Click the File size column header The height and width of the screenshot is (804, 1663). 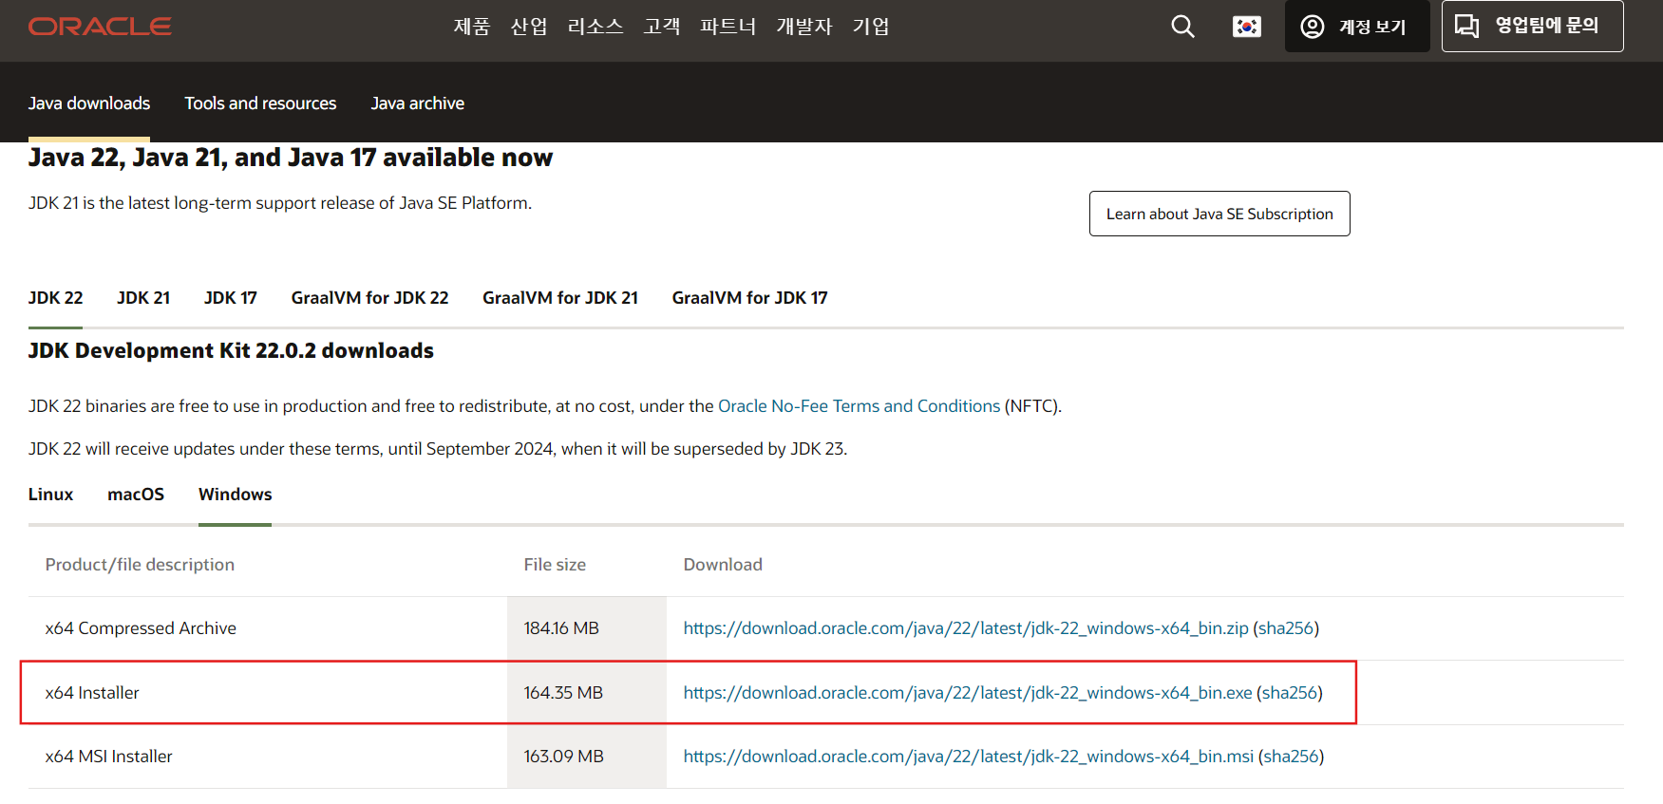555,565
